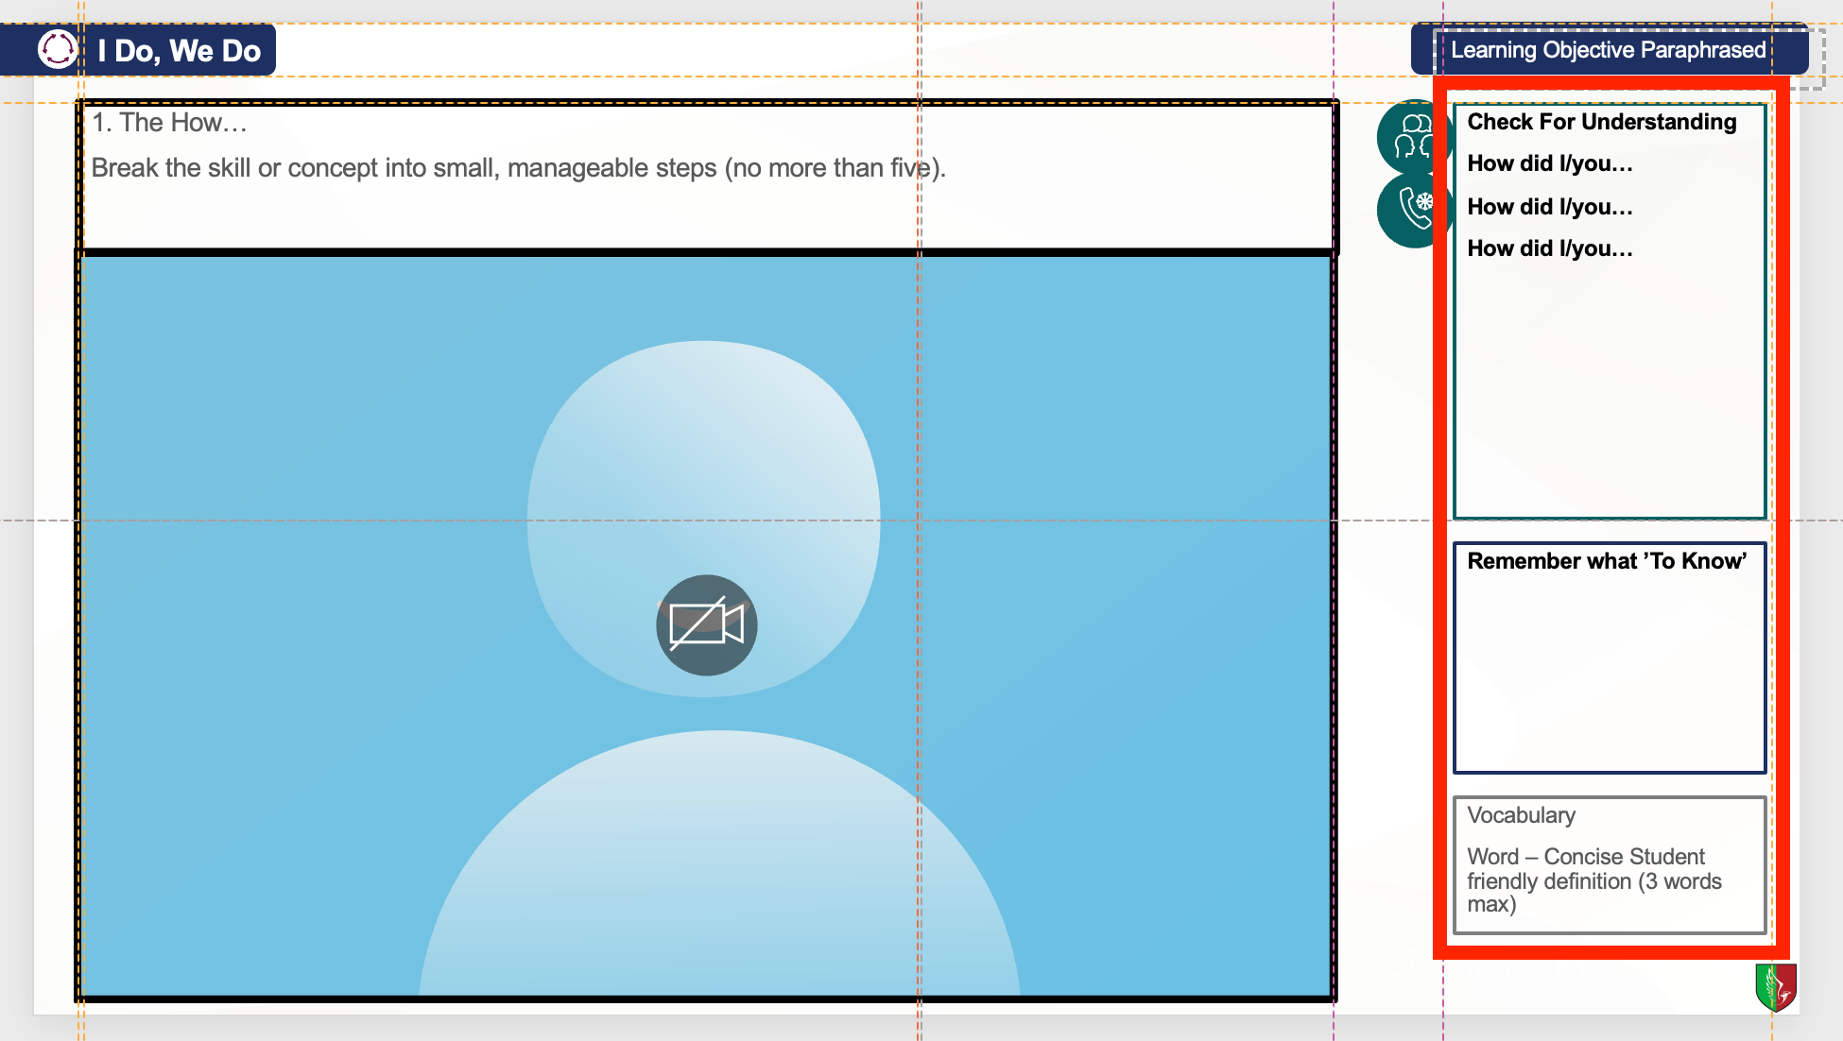Click the circular arrows icon beside the title

(58, 49)
